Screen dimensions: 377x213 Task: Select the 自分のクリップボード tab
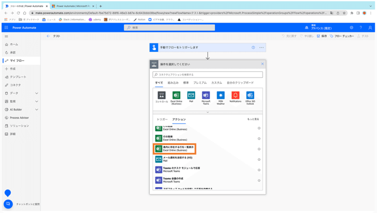pos(240,83)
